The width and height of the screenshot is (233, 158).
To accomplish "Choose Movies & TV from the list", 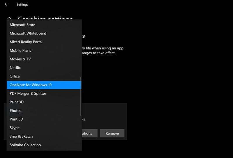I will pyautogui.click(x=20, y=59).
